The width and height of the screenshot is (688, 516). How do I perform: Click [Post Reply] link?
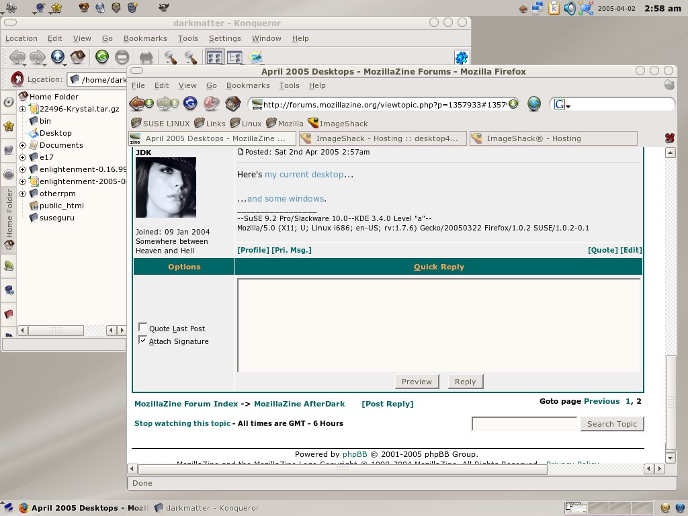coord(388,404)
